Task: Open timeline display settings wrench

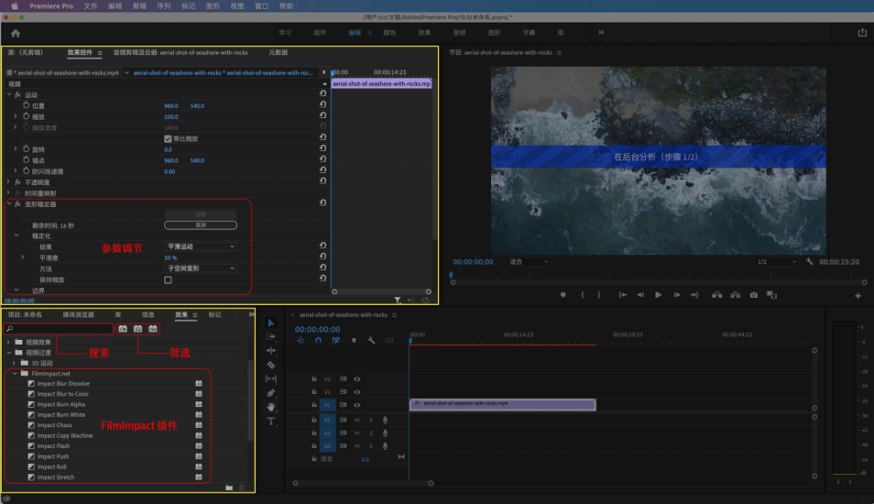Action: tap(371, 341)
